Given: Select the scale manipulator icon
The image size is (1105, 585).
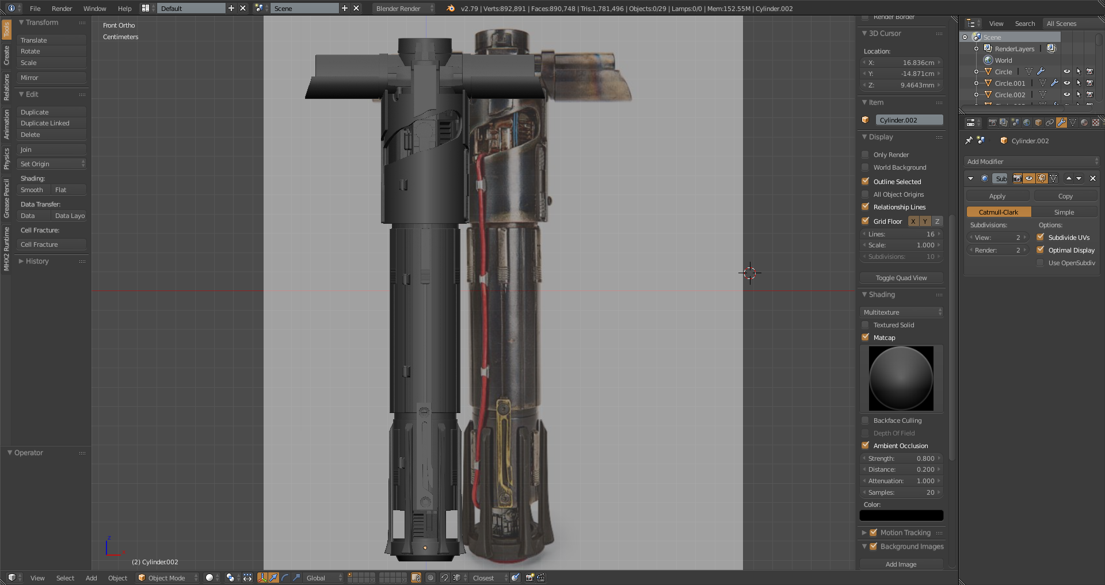Looking at the screenshot, I should tap(296, 578).
